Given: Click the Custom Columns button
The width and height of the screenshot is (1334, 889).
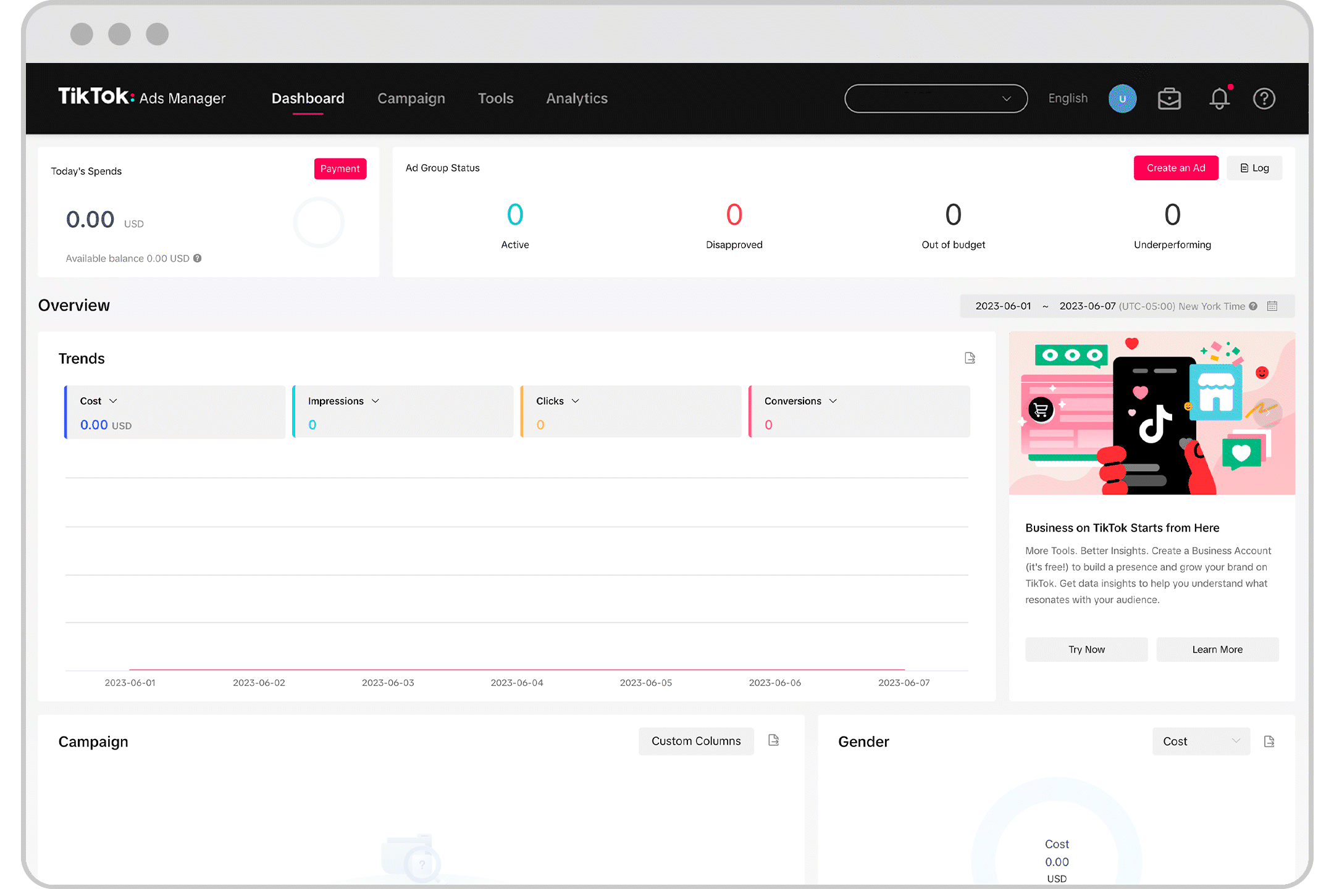Looking at the screenshot, I should pyautogui.click(x=696, y=741).
